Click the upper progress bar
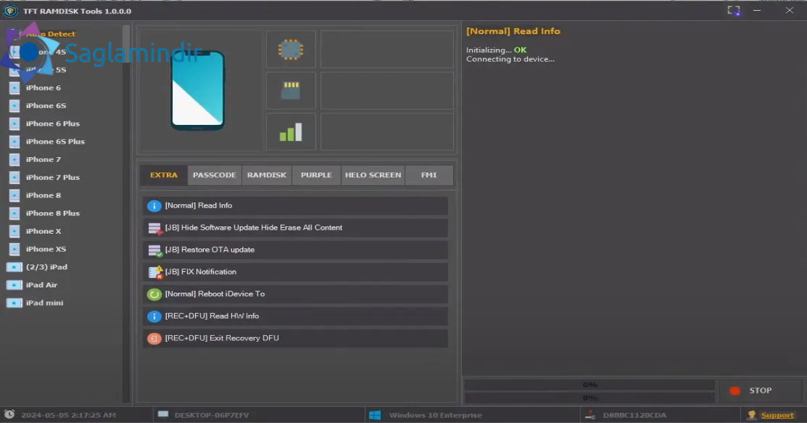807x423 pixels. point(590,385)
